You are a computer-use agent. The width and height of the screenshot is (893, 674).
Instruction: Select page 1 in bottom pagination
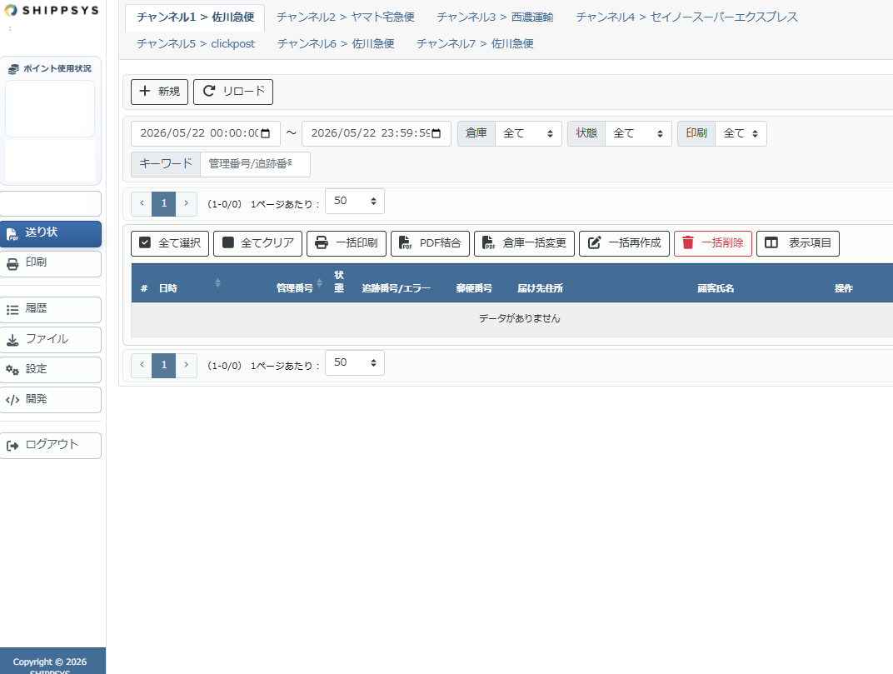(x=164, y=365)
